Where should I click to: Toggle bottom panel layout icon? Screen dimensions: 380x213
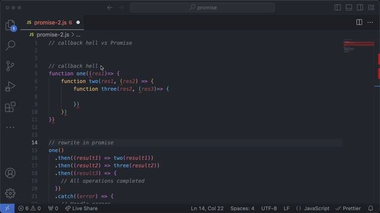349,8
